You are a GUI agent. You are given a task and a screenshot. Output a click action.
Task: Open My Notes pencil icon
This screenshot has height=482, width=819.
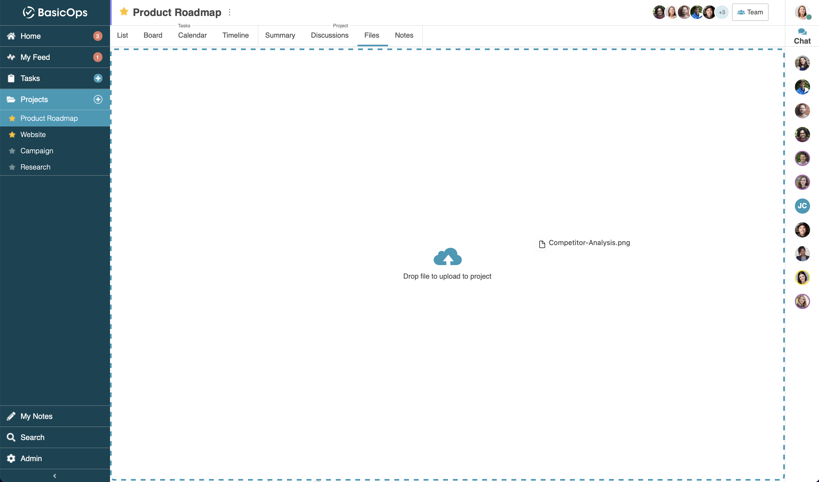(11, 416)
